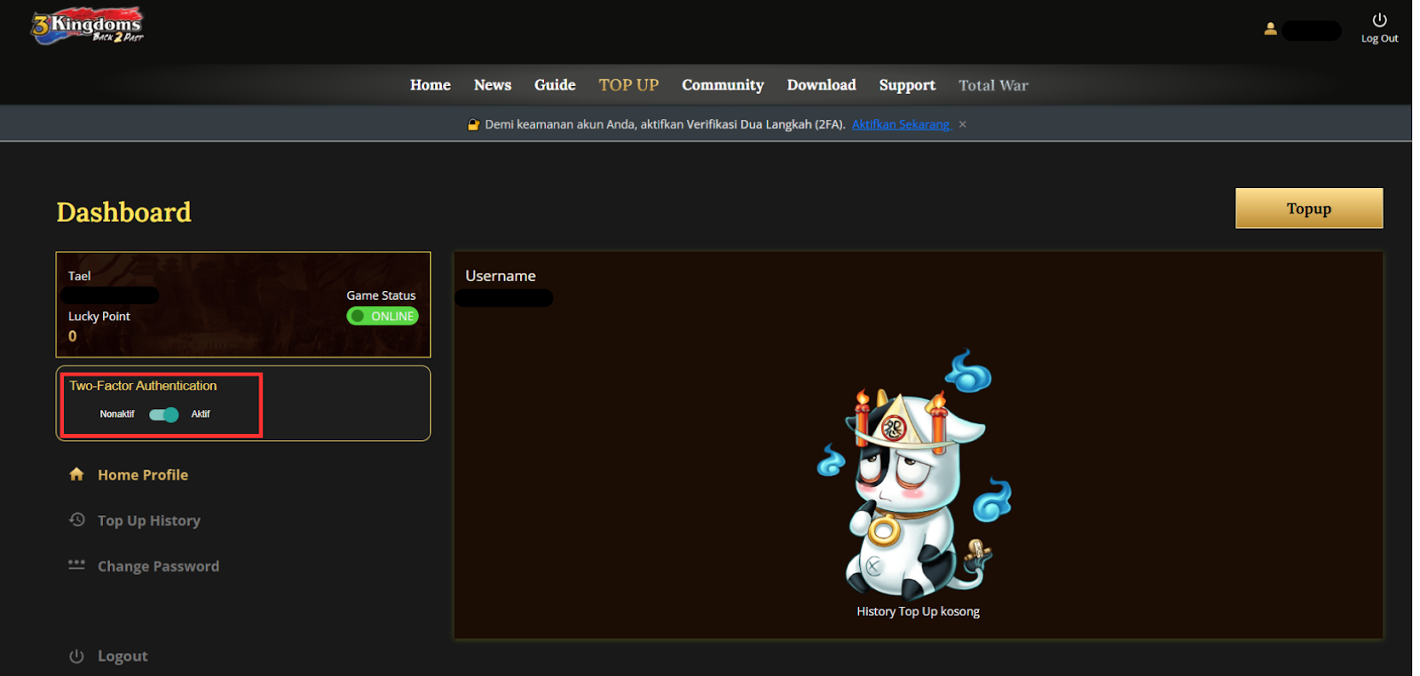
Task: Open Top Up History in sidebar
Action: (149, 521)
